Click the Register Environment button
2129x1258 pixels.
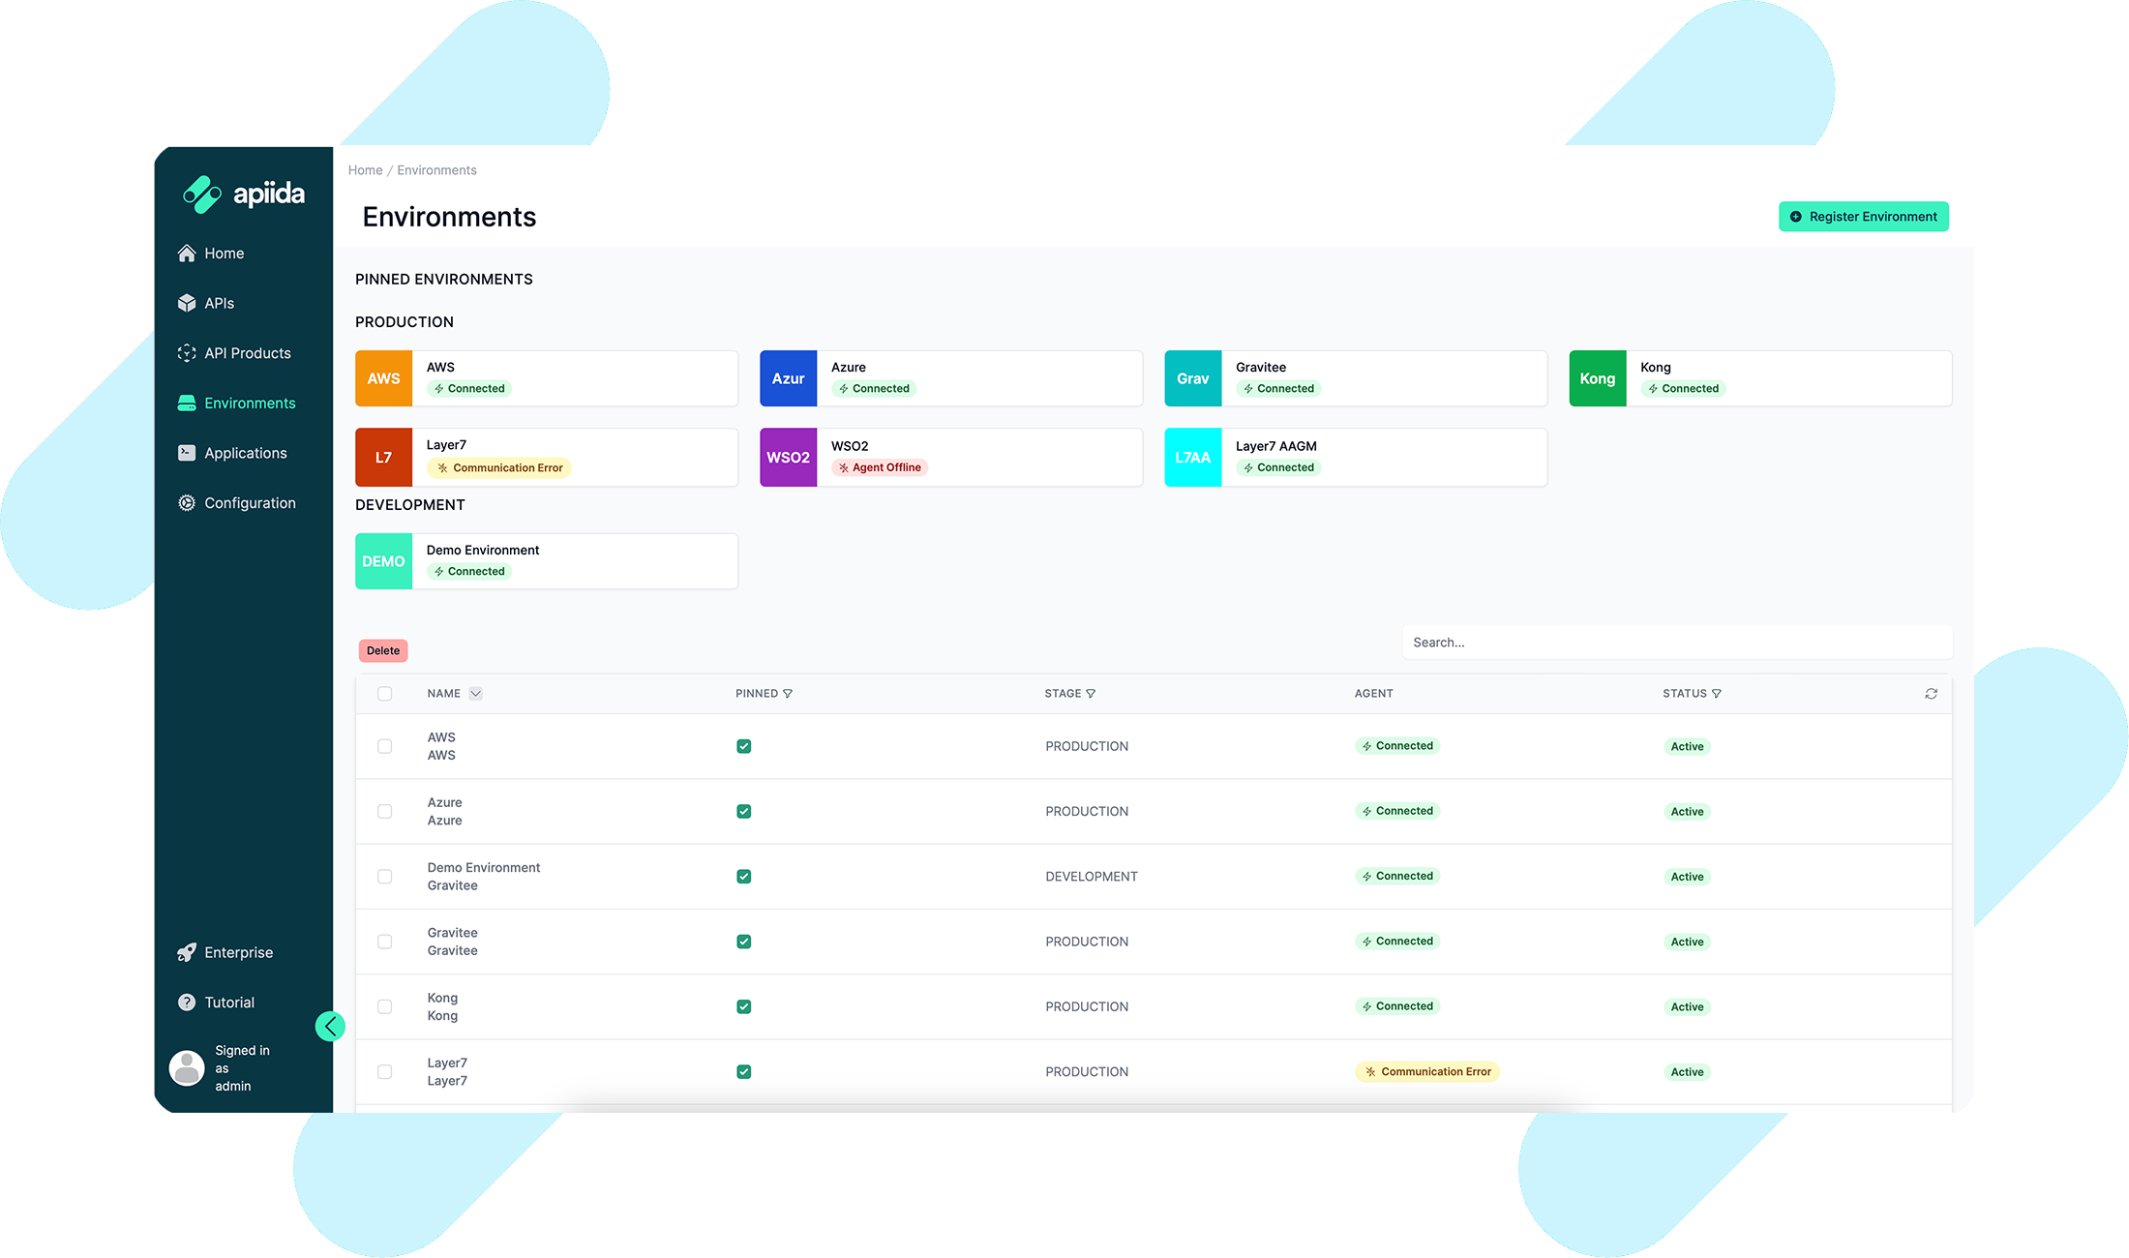pos(1863,217)
